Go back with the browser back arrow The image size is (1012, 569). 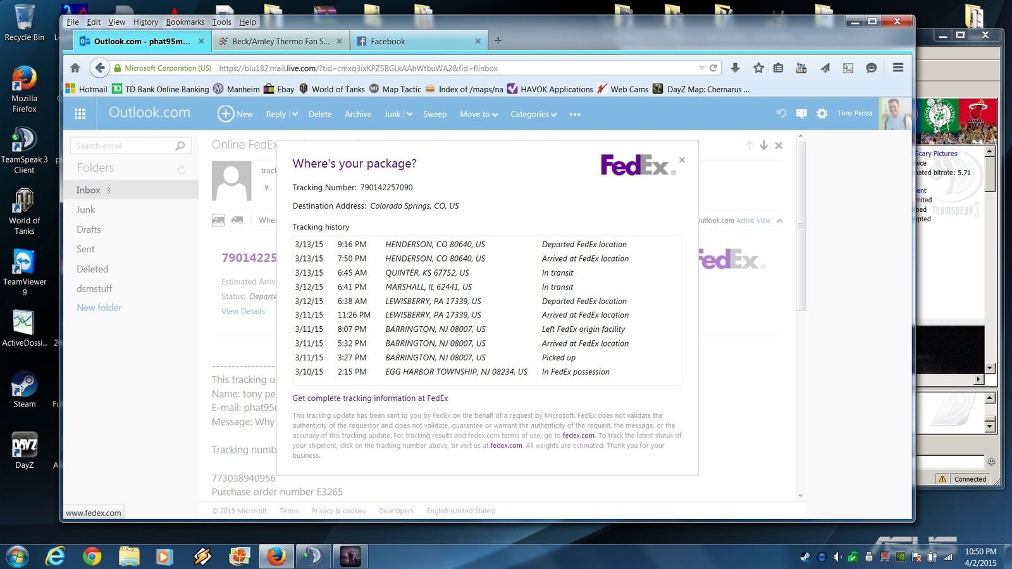tap(99, 68)
